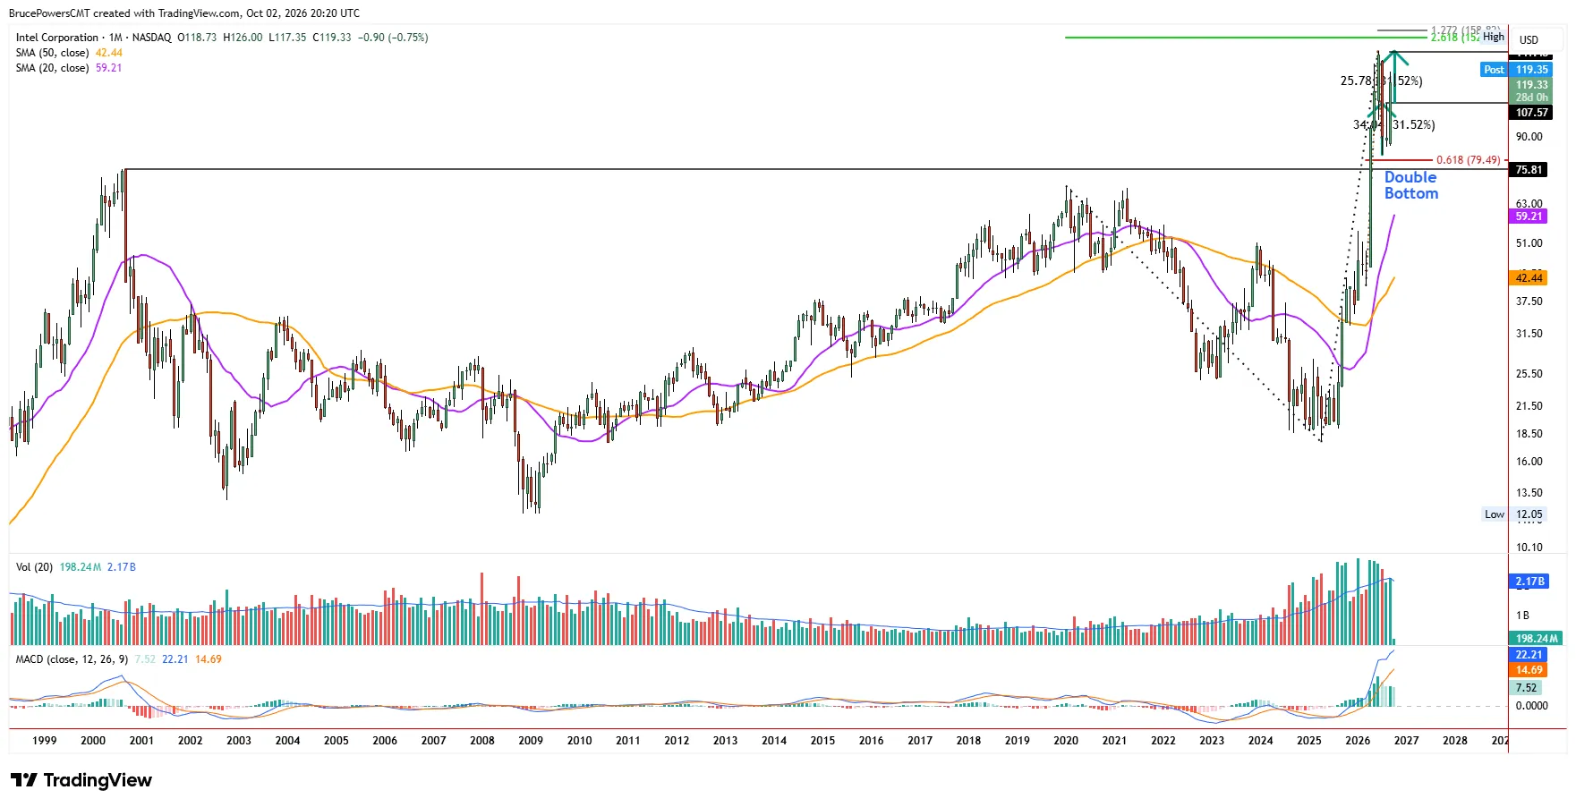This screenshot has height=807, width=1576.
Task: Click the TradingView logo at the bottom left
Action: click(x=81, y=780)
